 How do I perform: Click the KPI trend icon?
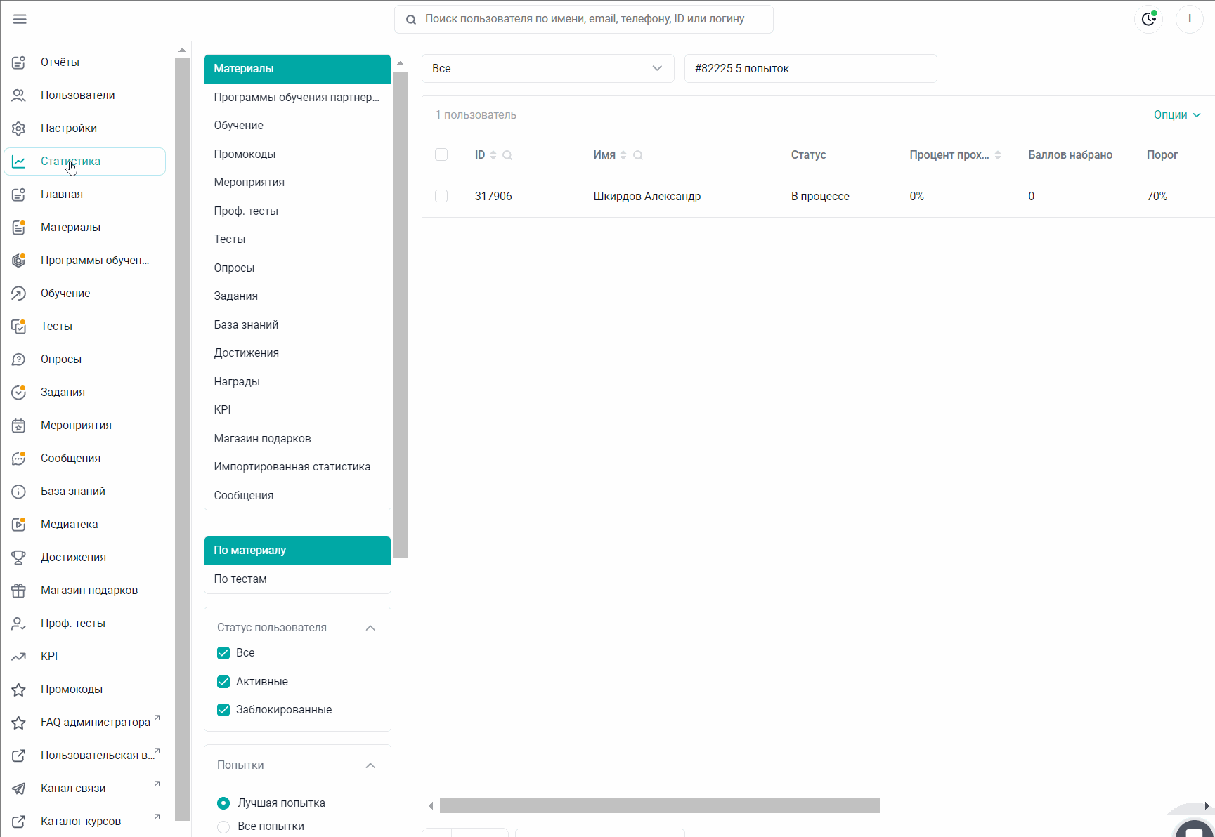(19, 657)
